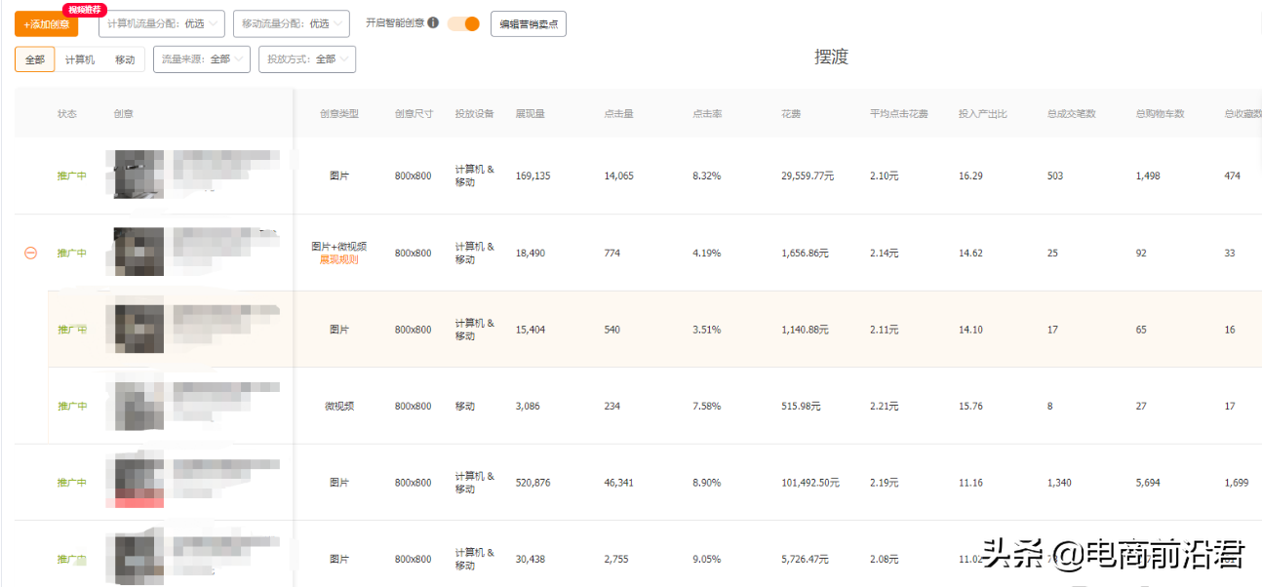Screen dimensions: 1262x587
Task: Select the 全部 device tab
Action: (x=34, y=59)
